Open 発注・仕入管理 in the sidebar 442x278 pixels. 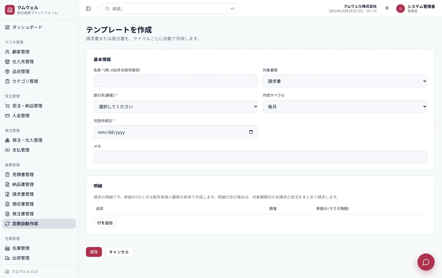[x=39, y=140]
